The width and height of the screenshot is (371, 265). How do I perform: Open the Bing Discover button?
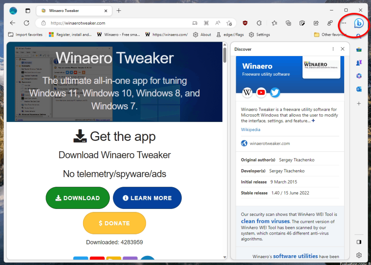click(359, 23)
